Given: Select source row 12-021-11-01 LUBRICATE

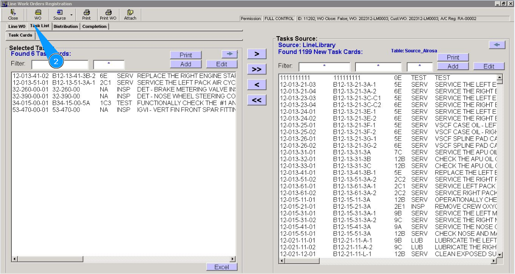Looking at the screenshot, I should 388,240.
